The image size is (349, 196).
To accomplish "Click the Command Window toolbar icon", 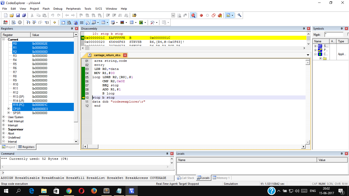I will tap(63, 22).
